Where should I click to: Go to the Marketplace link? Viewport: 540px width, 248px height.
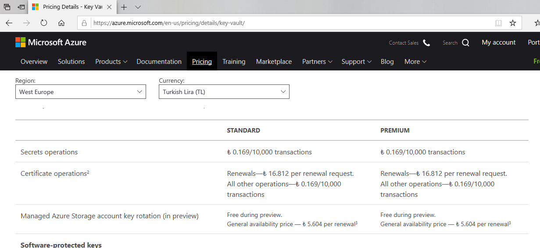(274, 62)
